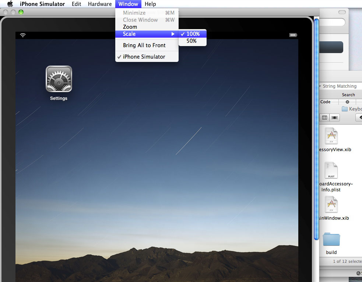Click the simulator battery indicator
This screenshot has width=362, height=282.
click(x=293, y=35)
